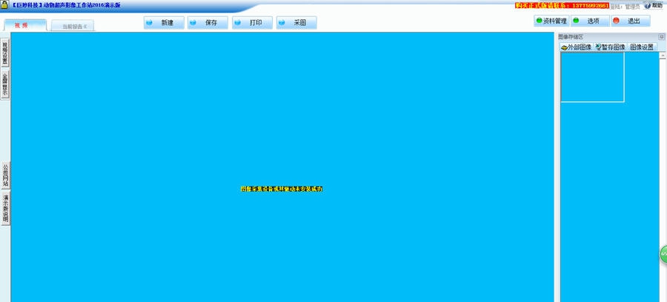Click the lock icon in title bar

click(4, 4)
